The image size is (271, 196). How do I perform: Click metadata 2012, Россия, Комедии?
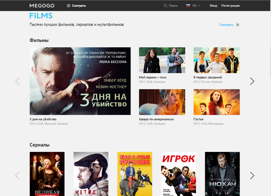[x=208, y=82]
